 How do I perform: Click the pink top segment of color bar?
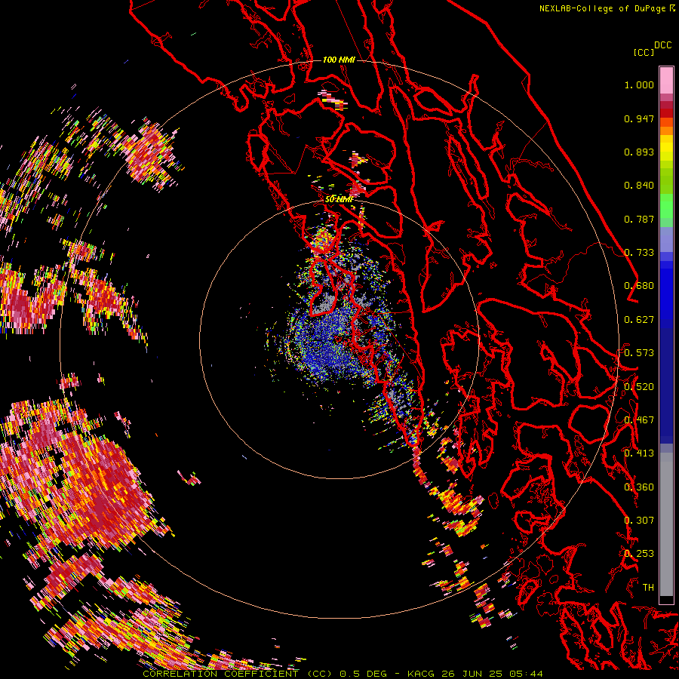click(666, 80)
